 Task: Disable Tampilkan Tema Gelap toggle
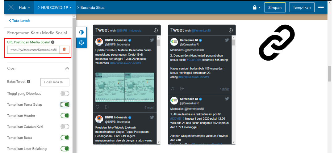click(65, 104)
